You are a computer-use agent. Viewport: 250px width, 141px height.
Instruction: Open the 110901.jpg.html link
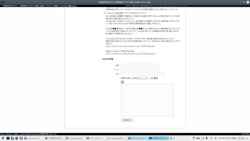click(130, 46)
